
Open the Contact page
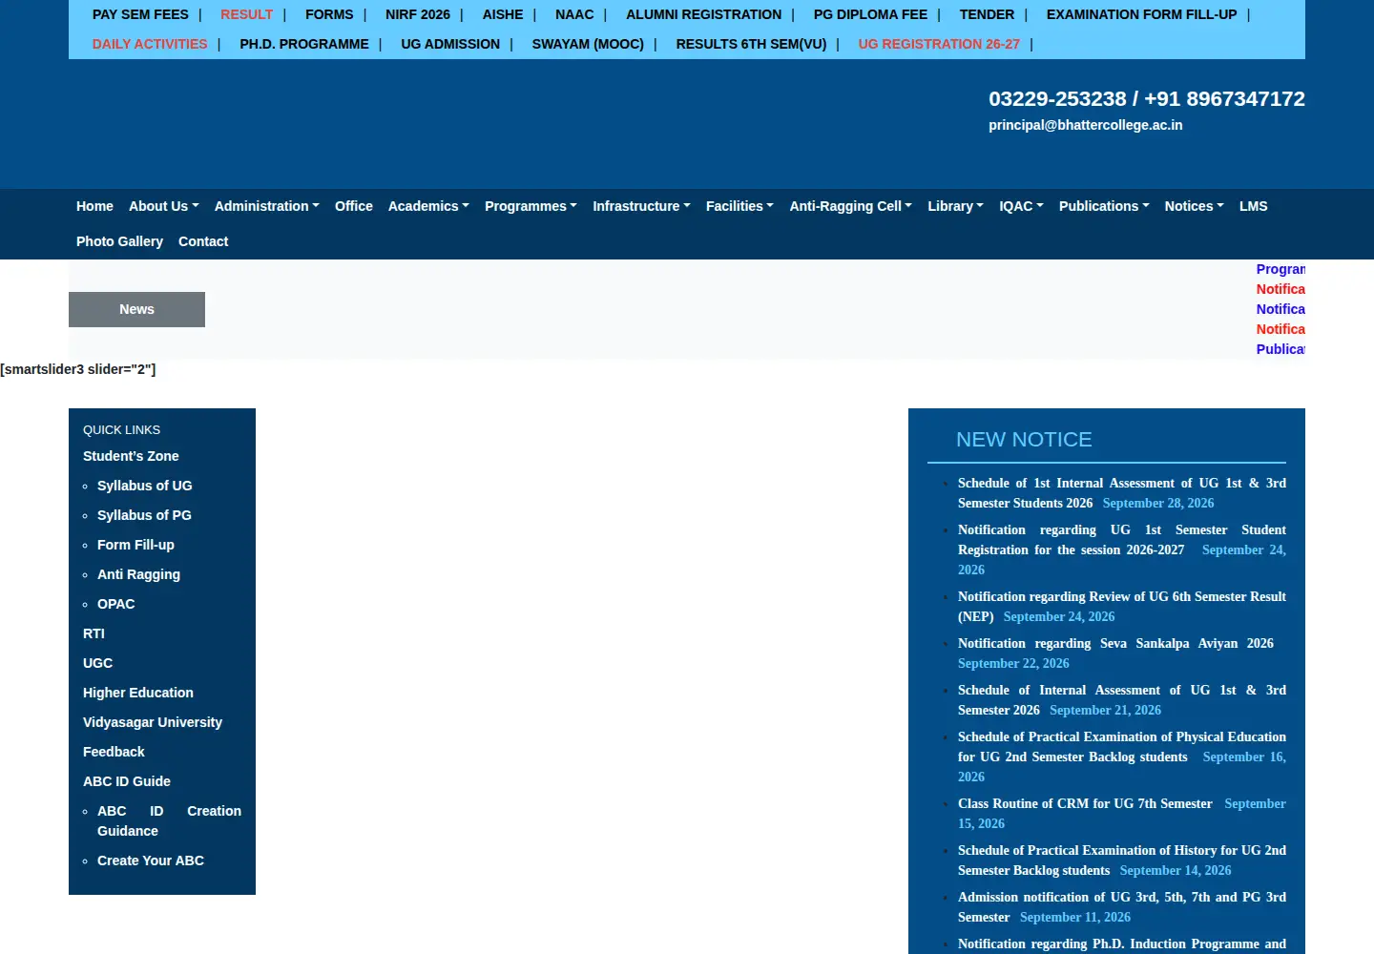203,241
